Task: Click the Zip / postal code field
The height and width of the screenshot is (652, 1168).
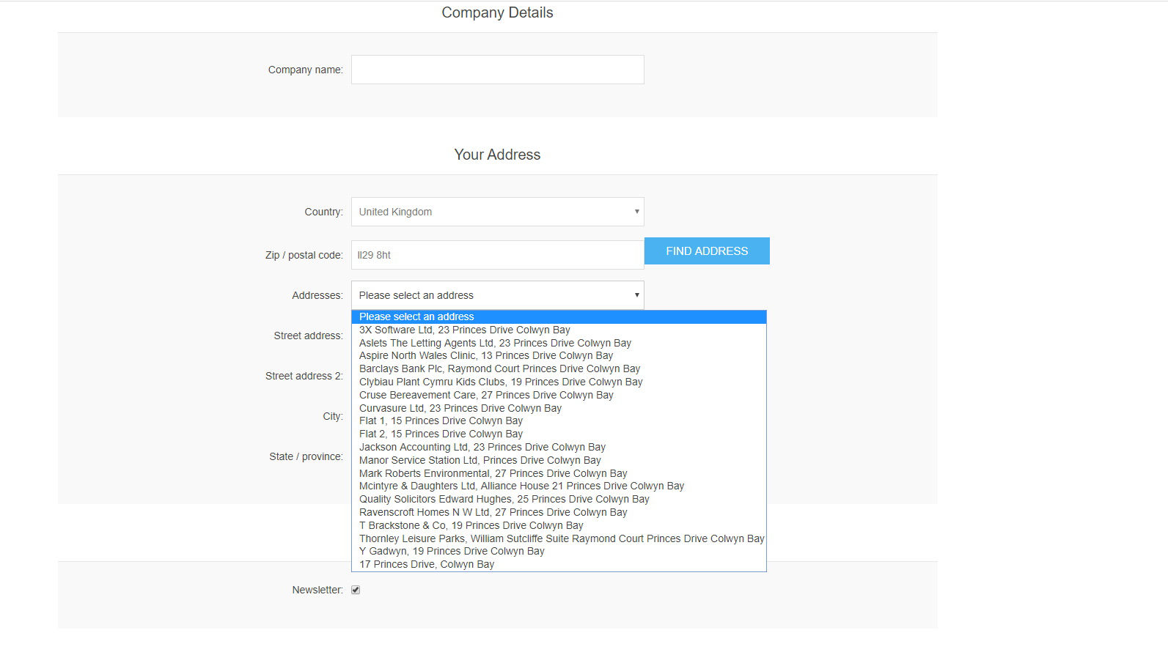Action: (497, 255)
